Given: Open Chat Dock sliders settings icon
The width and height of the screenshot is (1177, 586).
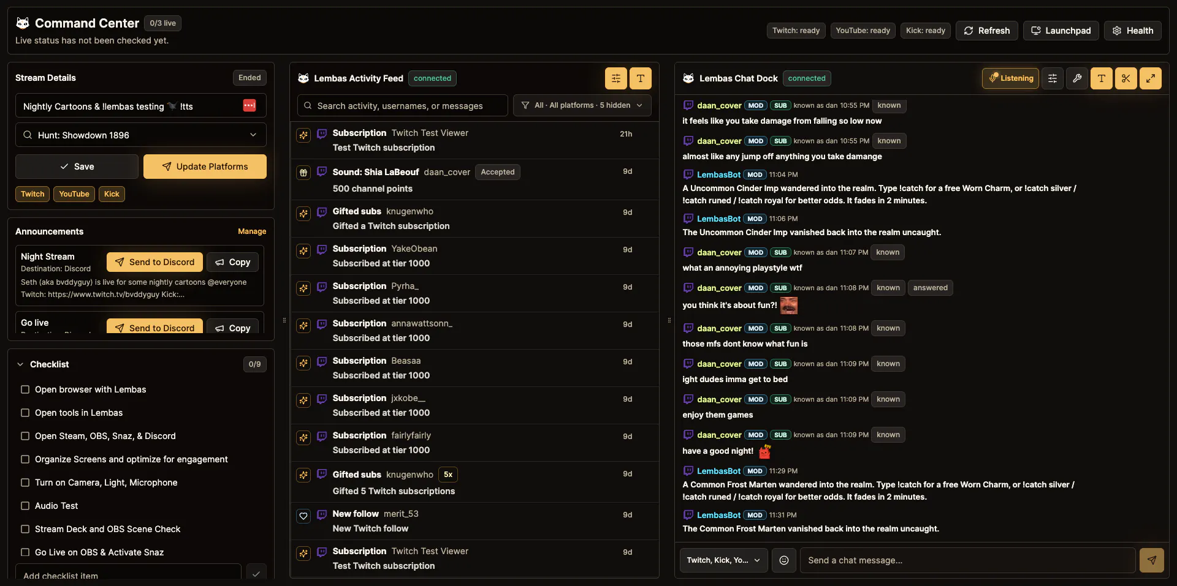Looking at the screenshot, I should coord(1052,78).
